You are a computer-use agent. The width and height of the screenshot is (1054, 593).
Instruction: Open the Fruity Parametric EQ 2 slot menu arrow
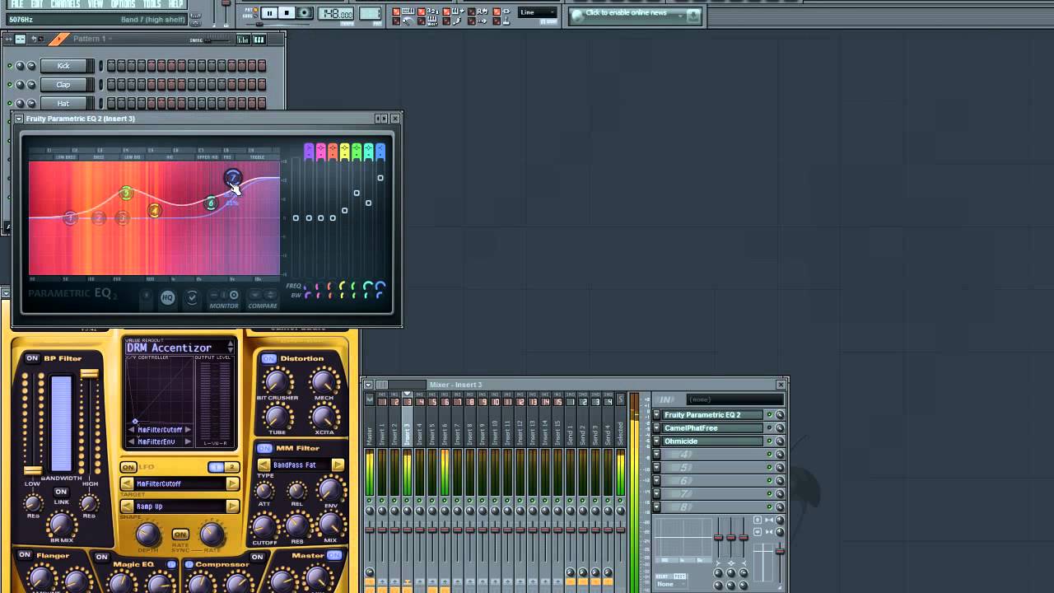(656, 415)
